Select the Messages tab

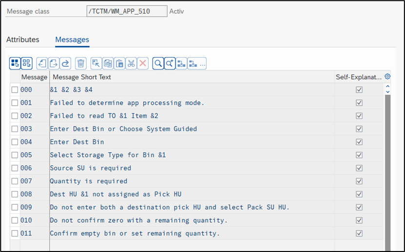[72, 39]
